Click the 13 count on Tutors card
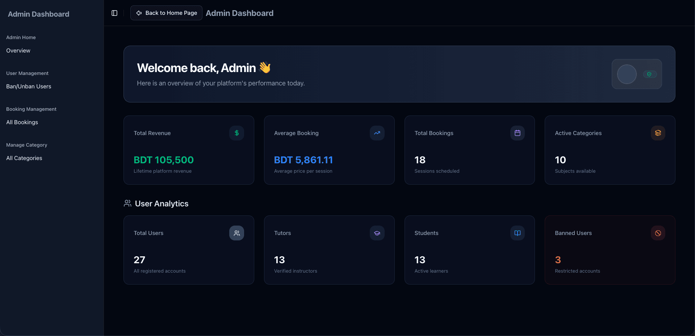695x336 pixels. (x=280, y=260)
